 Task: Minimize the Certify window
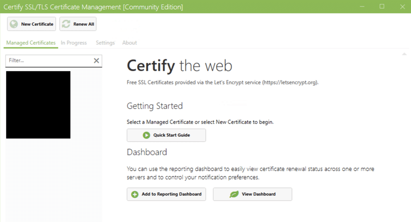pyautogui.click(x=362, y=6)
